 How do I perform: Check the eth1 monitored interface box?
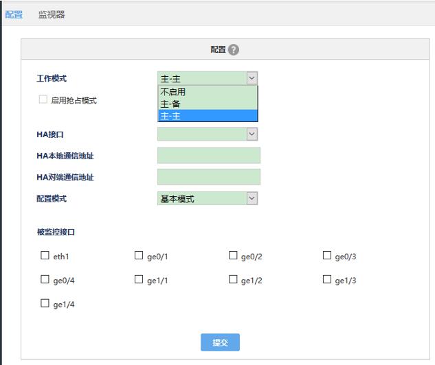pyautogui.click(x=45, y=256)
